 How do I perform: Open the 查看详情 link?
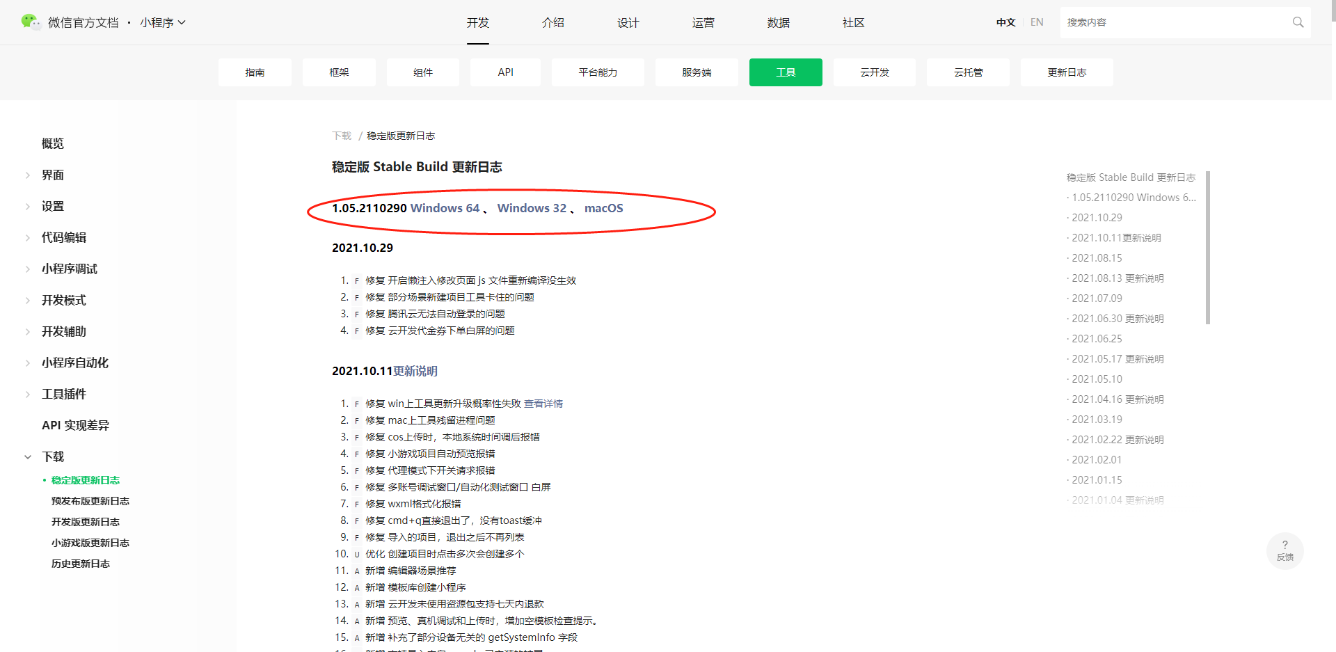pos(543,404)
